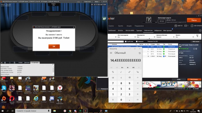Screen dimensions: 202x113
Task: Click the tournament players icon in details
Action: [196, 49]
